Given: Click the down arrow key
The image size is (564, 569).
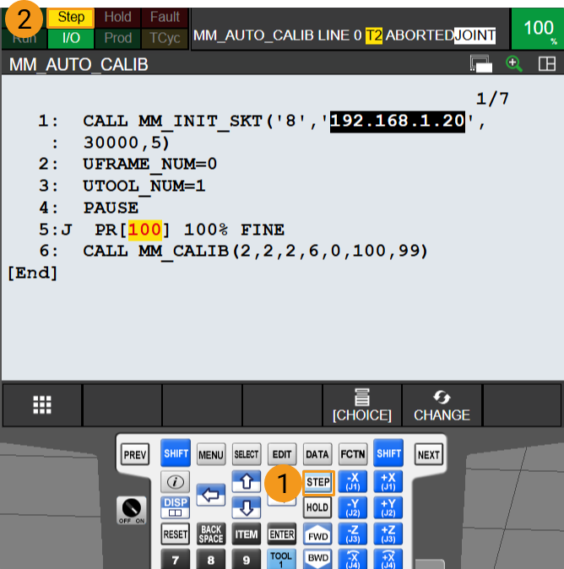Looking at the screenshot, I should [247, 507].
